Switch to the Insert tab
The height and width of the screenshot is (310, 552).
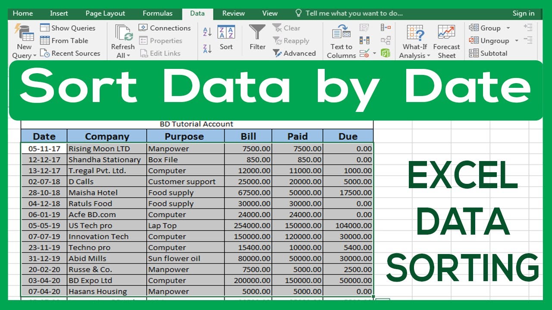(x=59, y=13)
